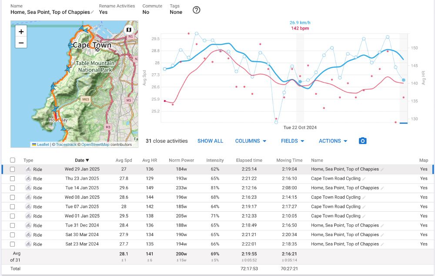Viewport: 435px width, 276px height.
Task: Edit the activity name pencil icon at top
Action: (92, 12)
